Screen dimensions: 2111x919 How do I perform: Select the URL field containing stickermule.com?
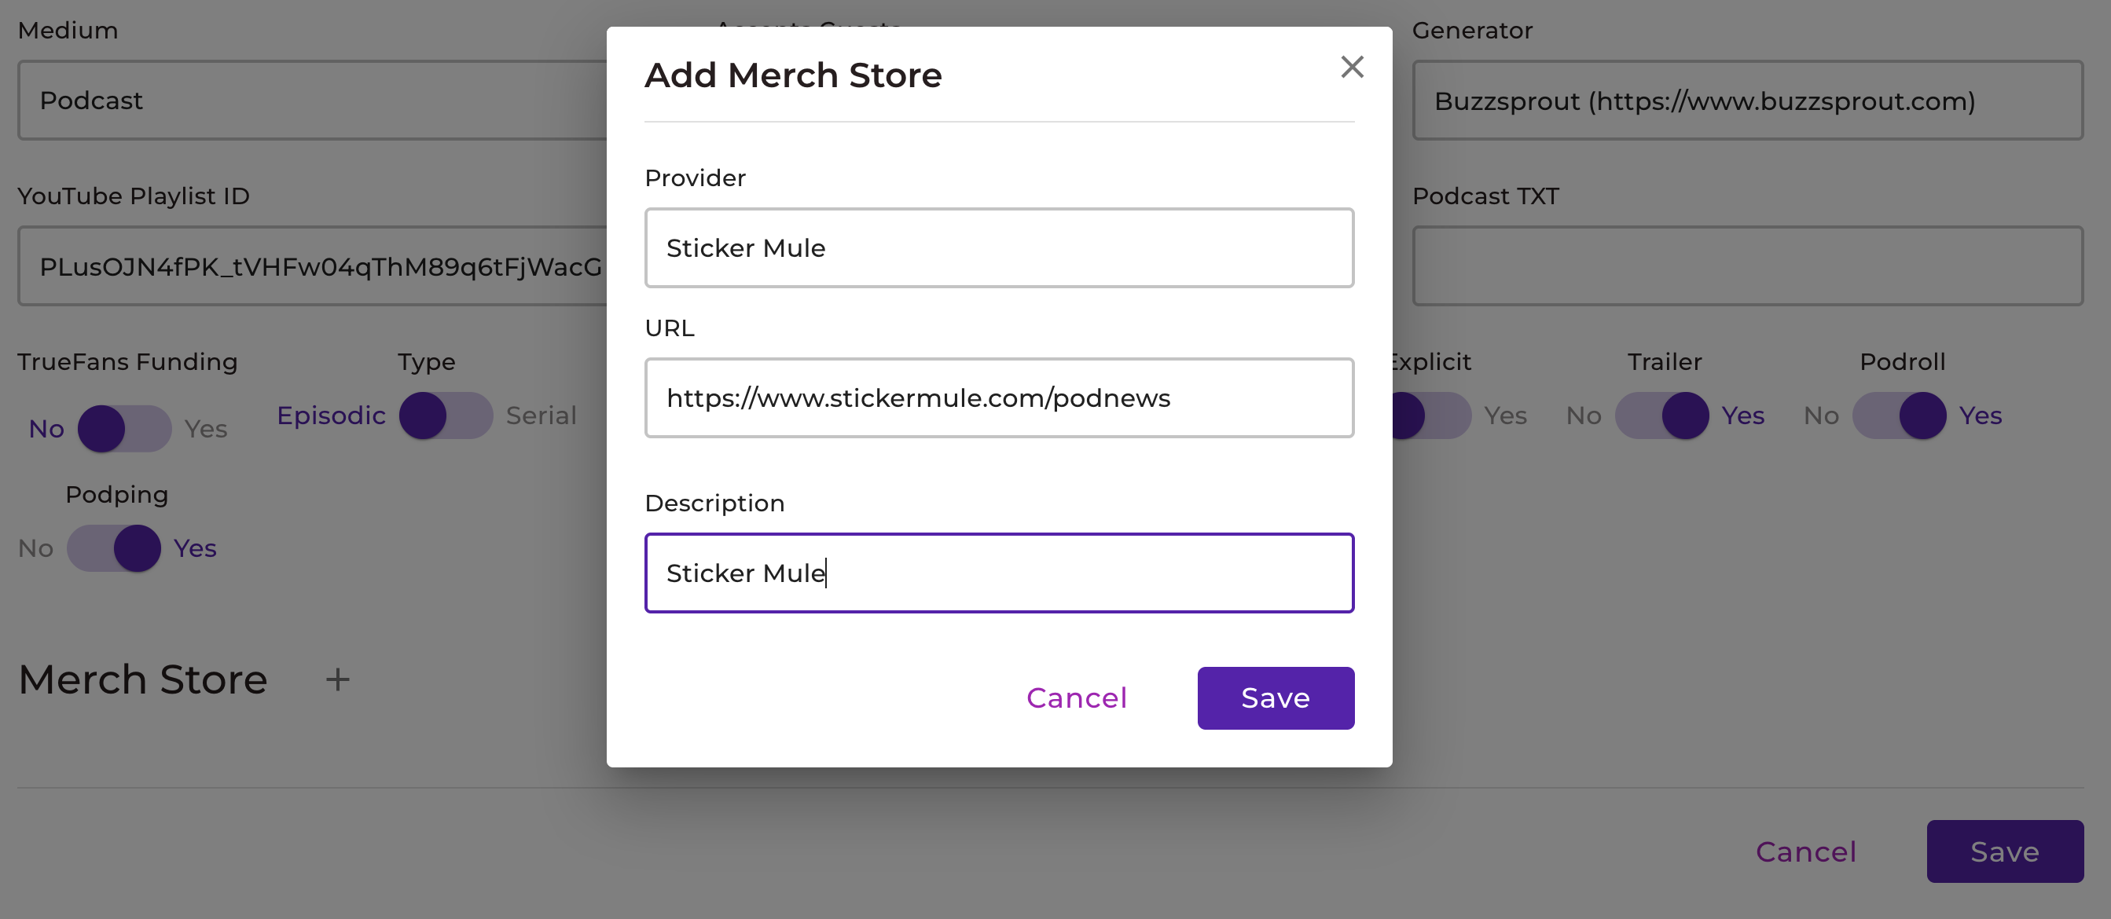click(x=998, y=398)
